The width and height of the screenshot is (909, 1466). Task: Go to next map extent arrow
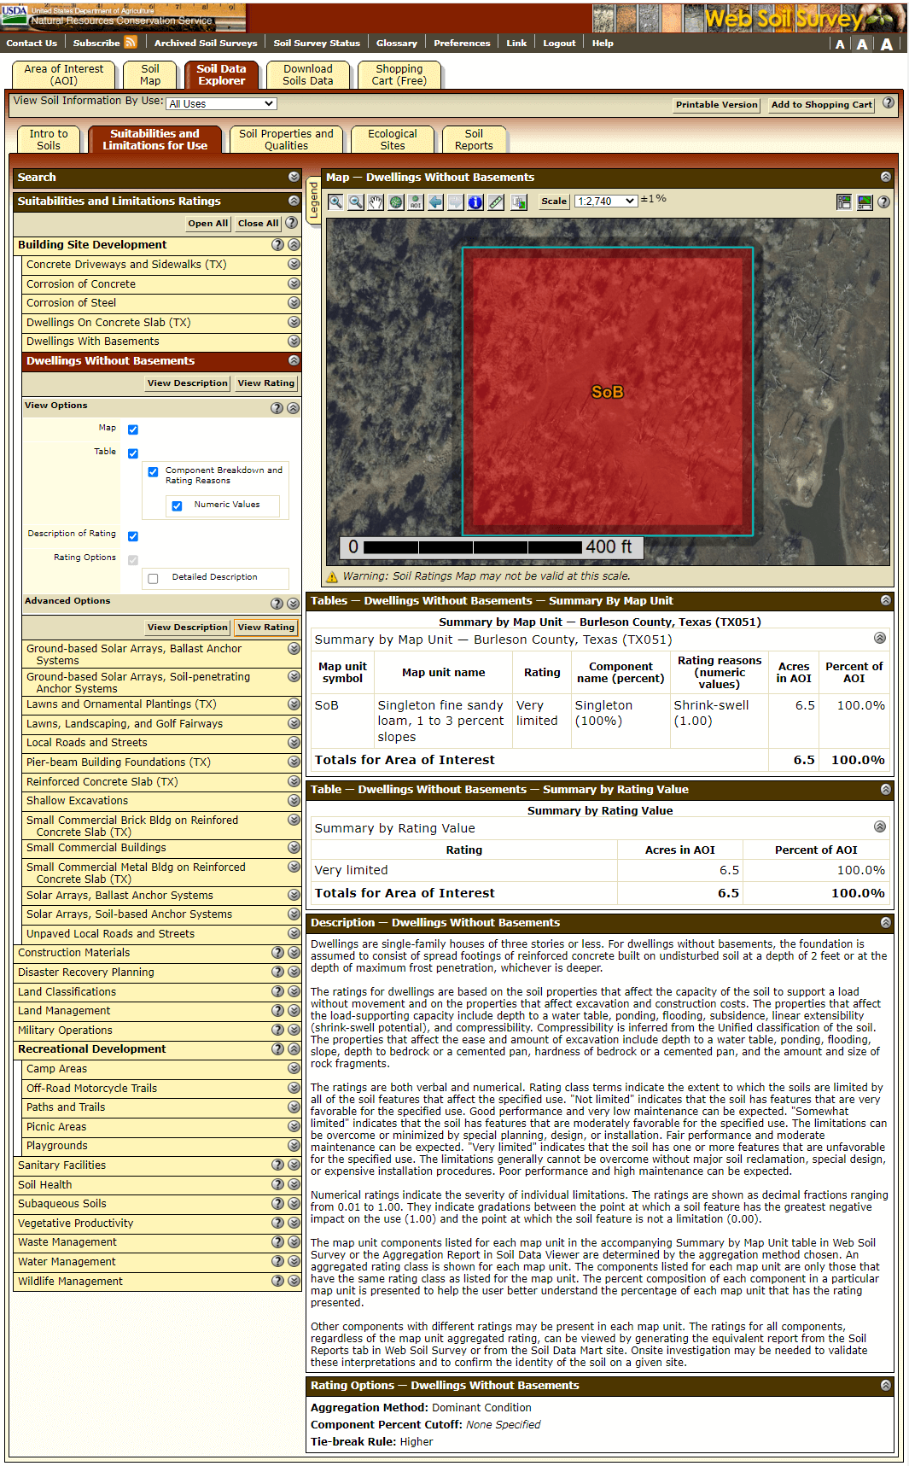456,202
